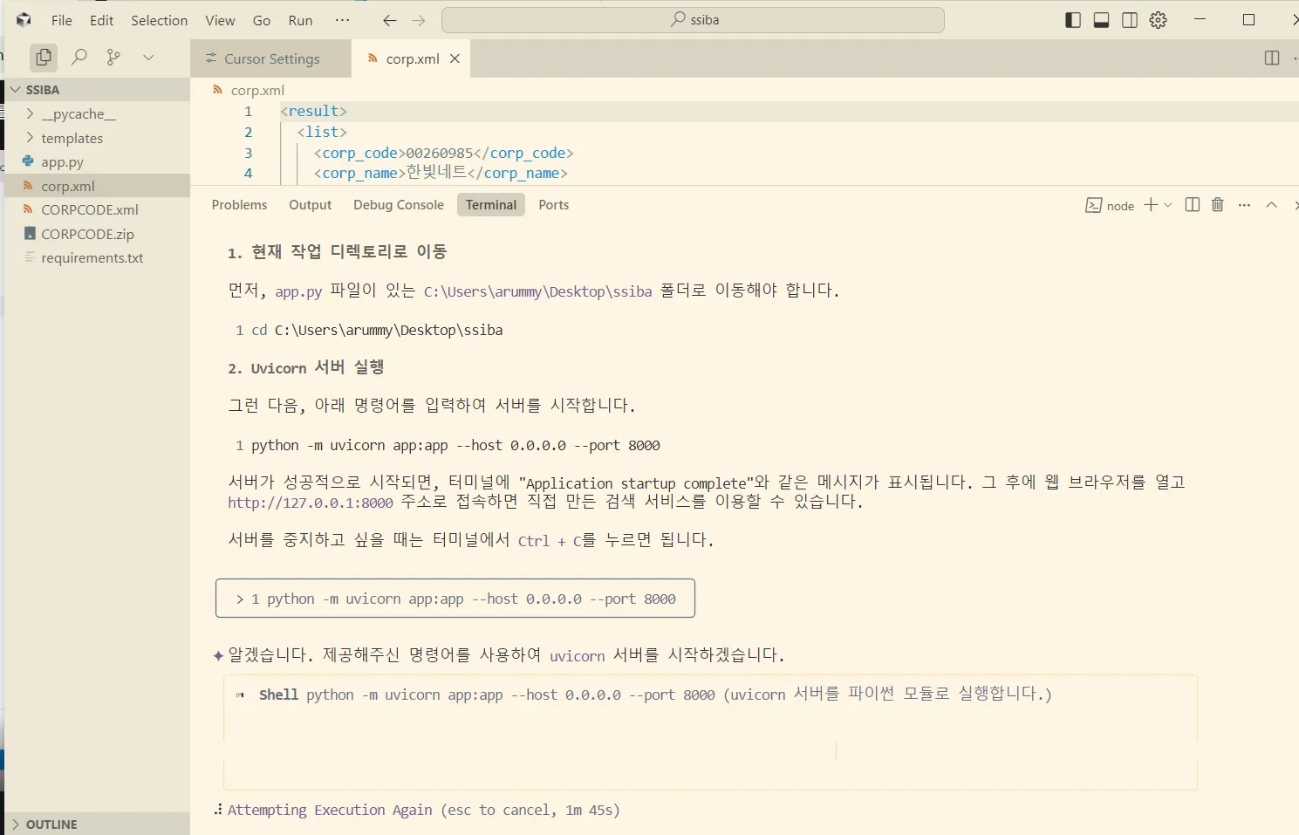Create a new terminal with plus

tap(1151, 205)
